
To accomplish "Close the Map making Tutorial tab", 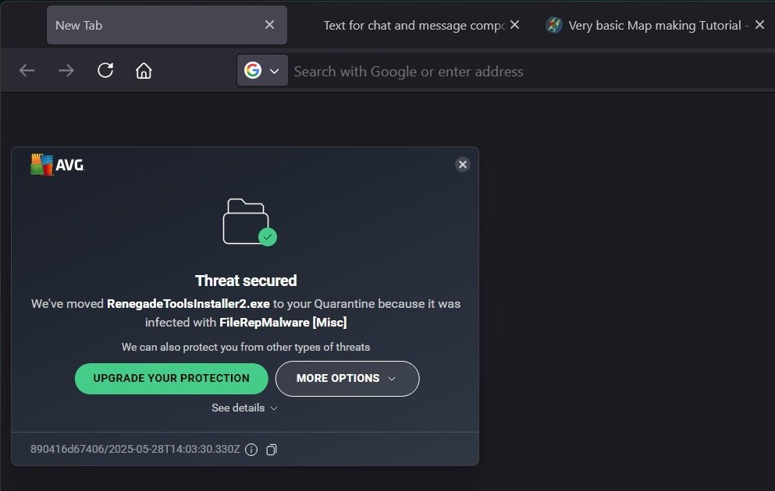I will [759, 25].
